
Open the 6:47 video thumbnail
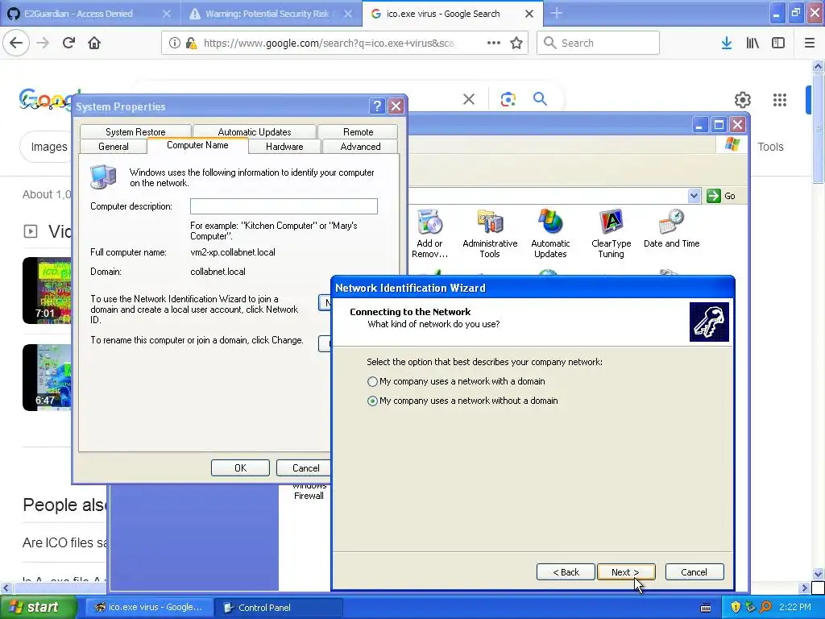click(47, 377)
